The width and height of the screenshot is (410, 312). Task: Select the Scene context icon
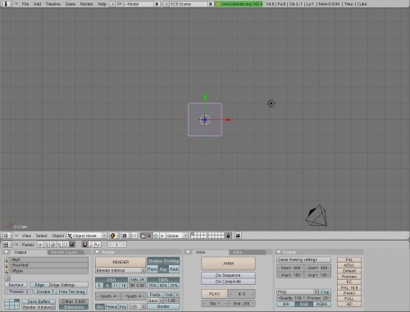coord(71,245)
